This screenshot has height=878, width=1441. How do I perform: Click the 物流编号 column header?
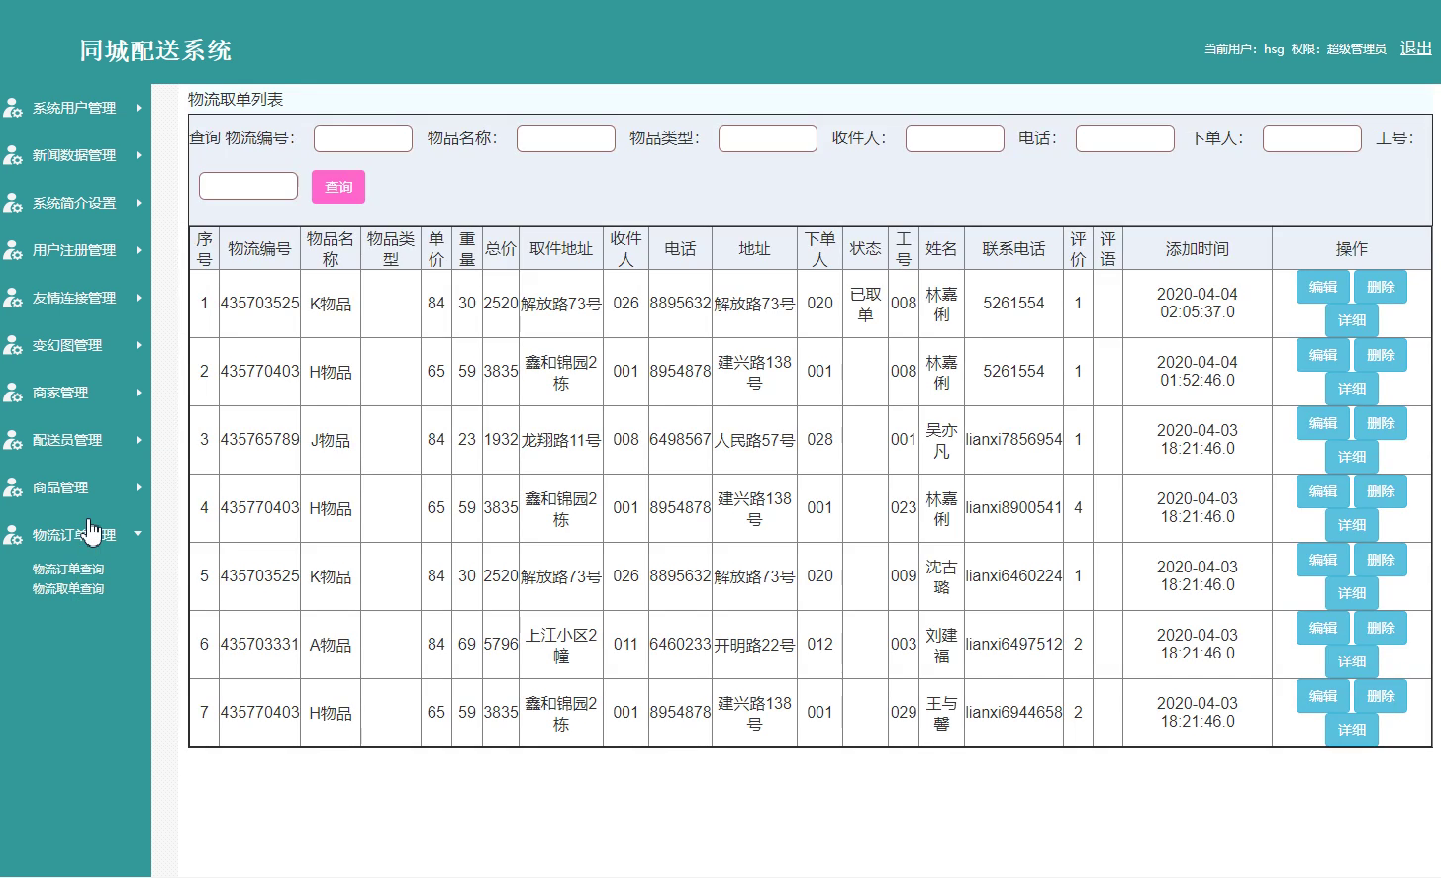[x=259, y=249]
